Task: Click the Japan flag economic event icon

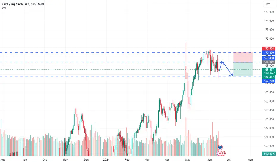Action: pos(220,153)
